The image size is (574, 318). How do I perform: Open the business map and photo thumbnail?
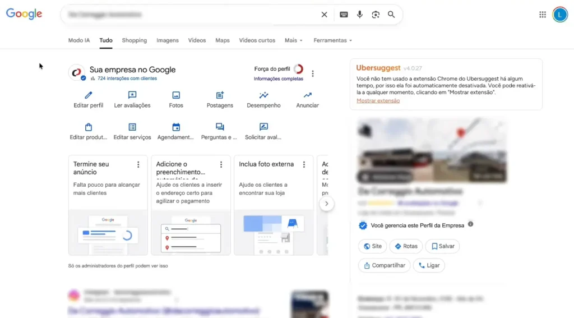pos(432,150)
